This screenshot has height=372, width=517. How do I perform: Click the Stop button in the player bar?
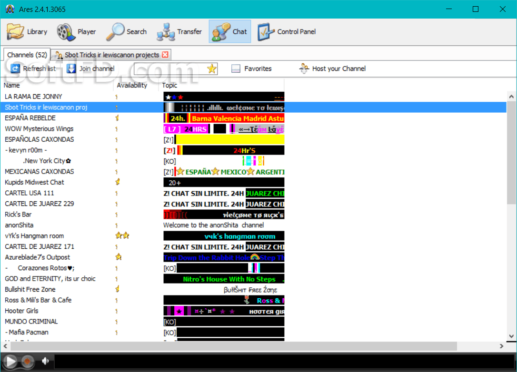pyautogui.click(x=27, y=362)
